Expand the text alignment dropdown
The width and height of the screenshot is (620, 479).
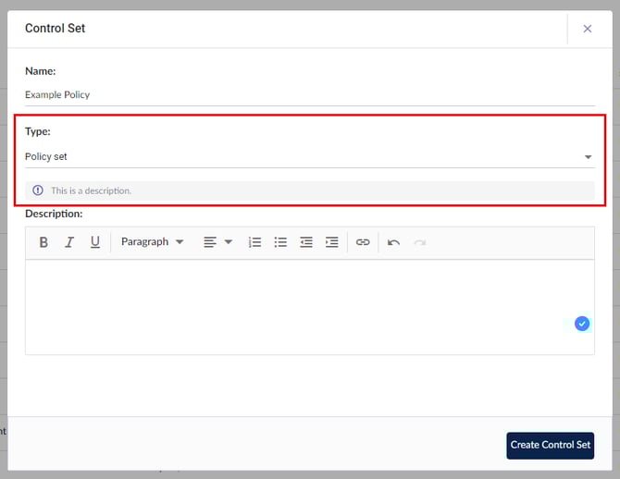217,242
